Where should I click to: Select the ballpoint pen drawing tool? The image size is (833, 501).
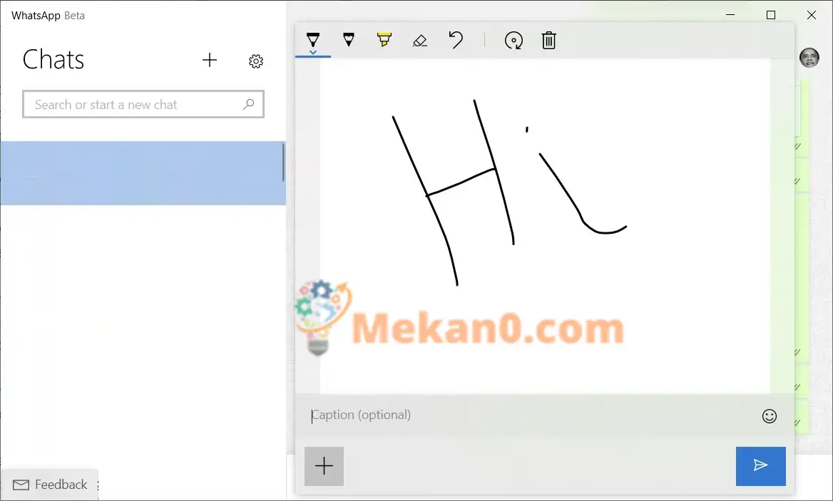coord(313,39)
